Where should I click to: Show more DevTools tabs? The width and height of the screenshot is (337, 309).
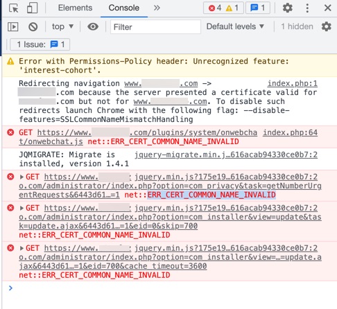click(157, 8)
